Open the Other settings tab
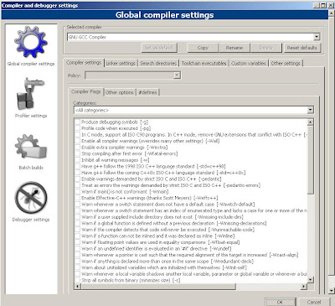This screenshot has height=306, width=335. 286,64
